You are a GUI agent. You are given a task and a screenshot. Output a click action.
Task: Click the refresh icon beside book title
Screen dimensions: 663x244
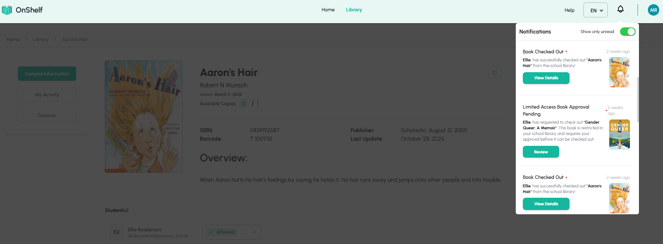(x=495, y=73)
